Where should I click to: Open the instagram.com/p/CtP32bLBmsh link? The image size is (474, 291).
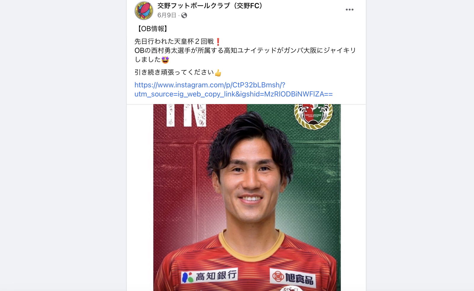point(210,85)
